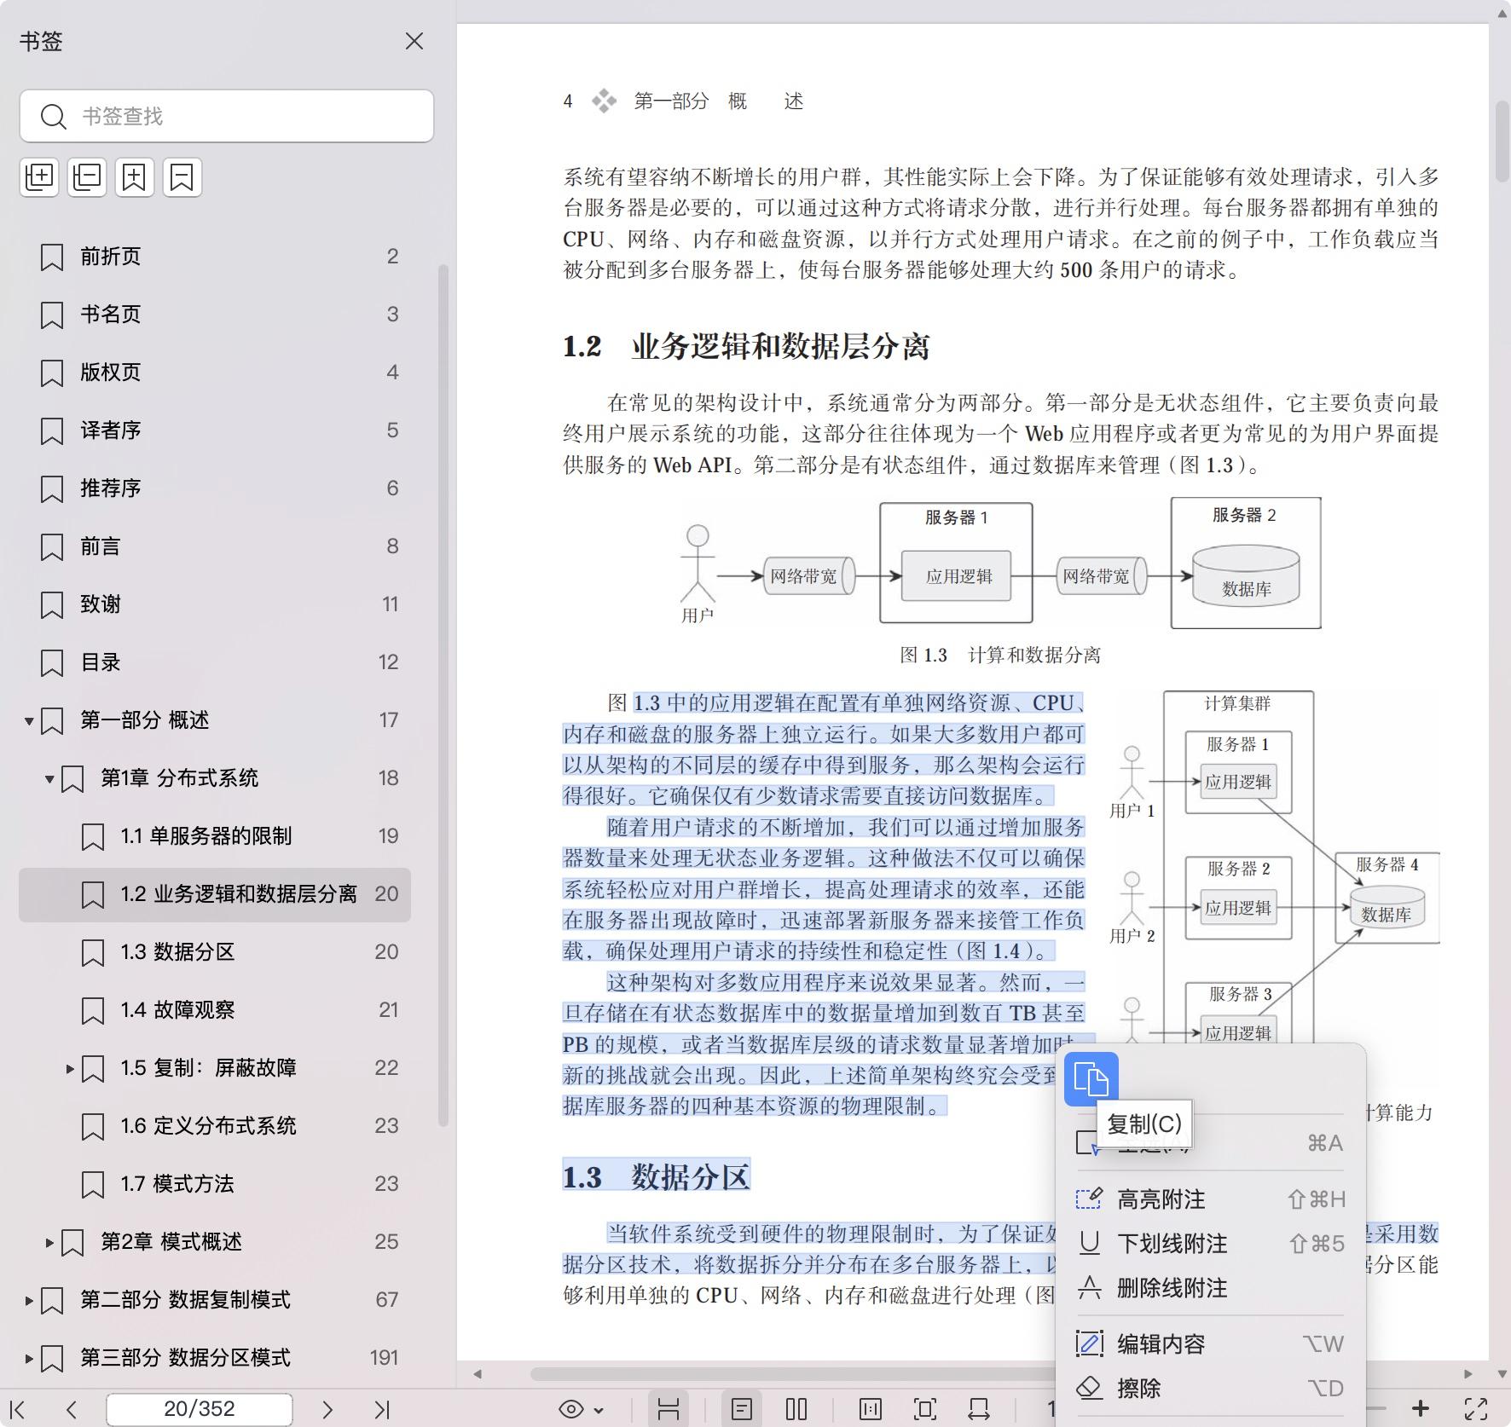Choose 高亮附注 from the context menu
Image resolution: width=1511 pixels, height=1427 pixels.
(1162, 1199)
